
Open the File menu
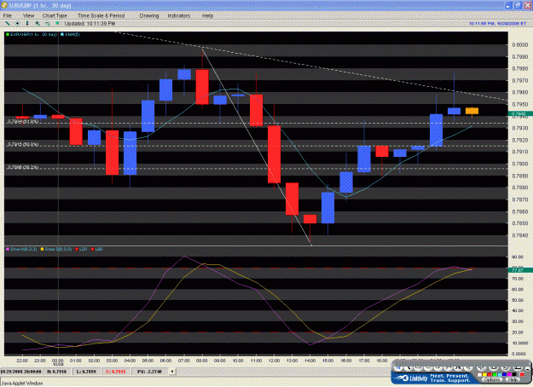pos(7,15)
